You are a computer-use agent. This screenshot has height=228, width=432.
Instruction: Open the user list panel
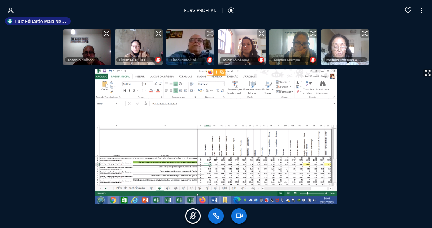pyautogui.click(x=11, y=11)
